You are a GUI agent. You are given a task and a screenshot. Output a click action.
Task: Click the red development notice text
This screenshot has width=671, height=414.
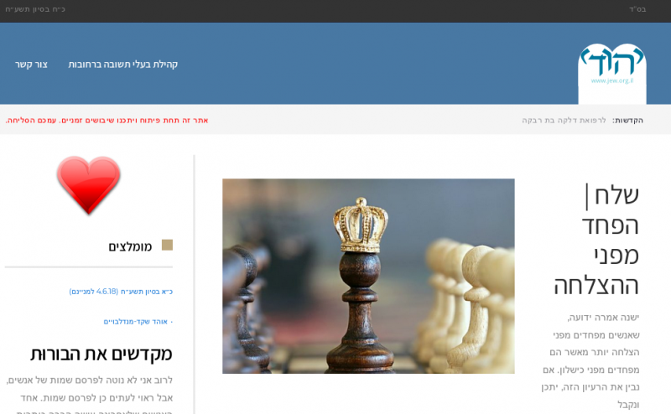pos(107,121)
